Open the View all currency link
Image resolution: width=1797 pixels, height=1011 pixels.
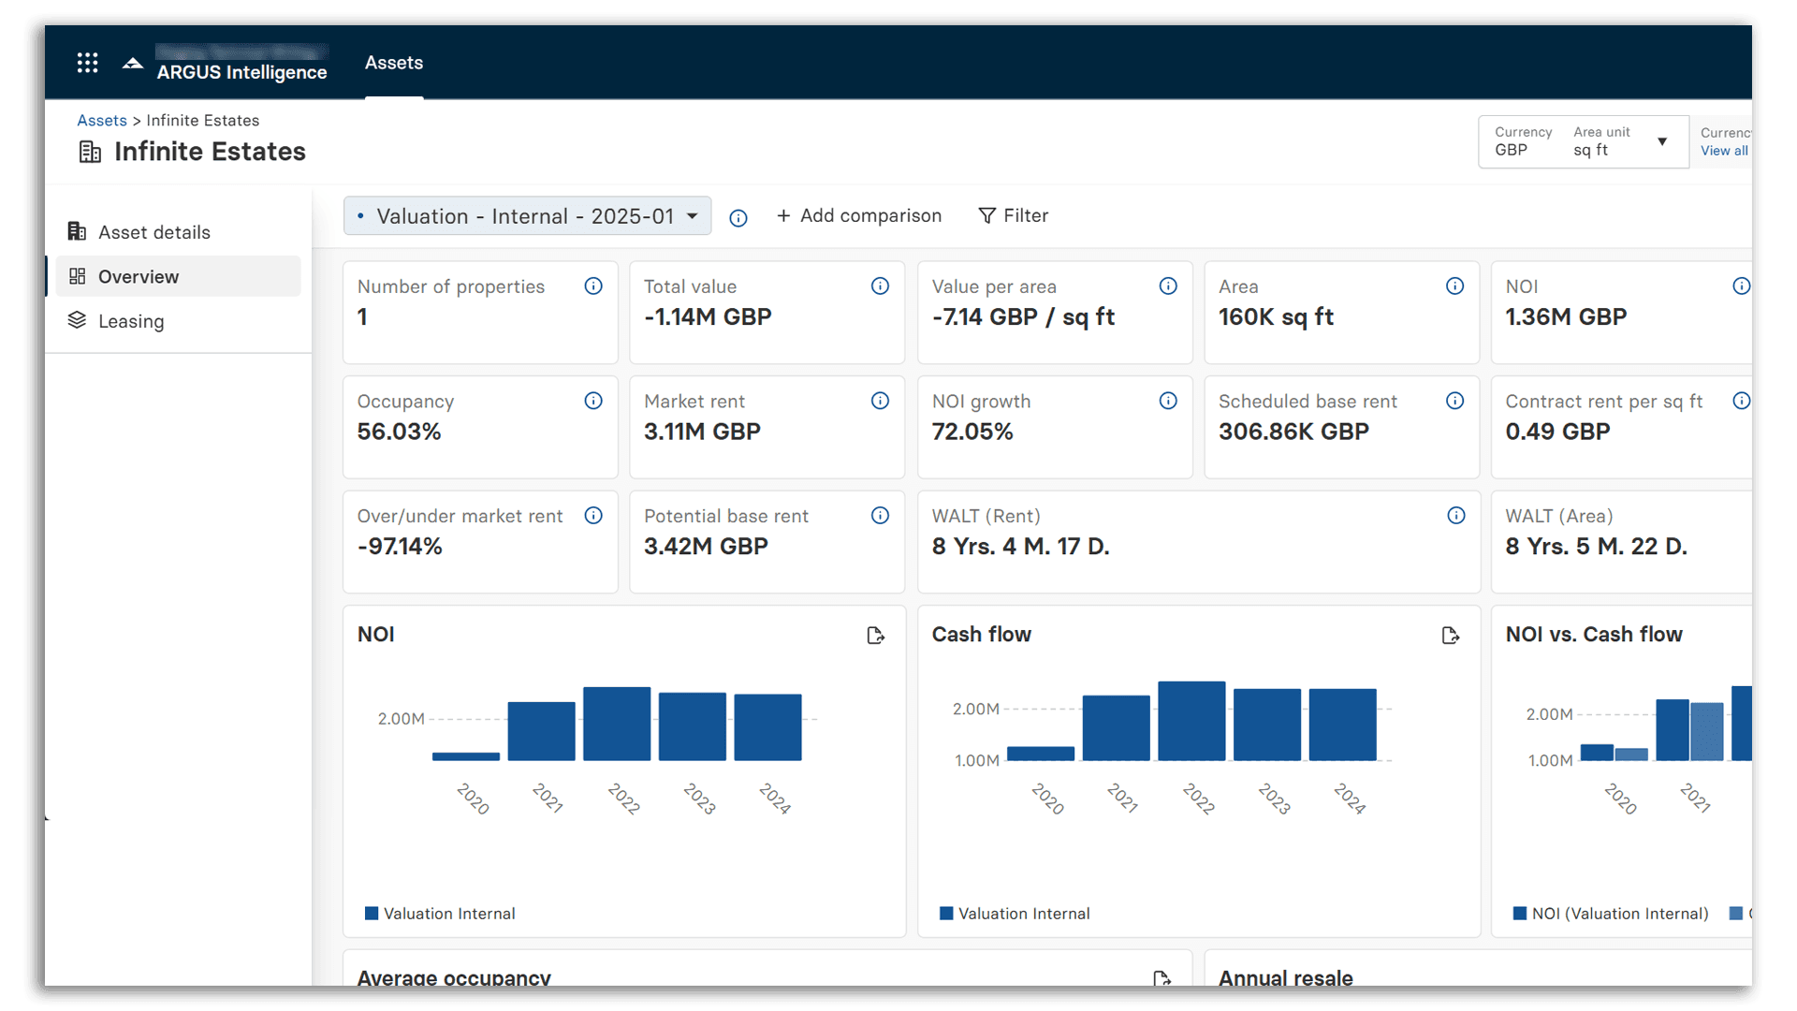pyautogui.click(x=1723, y=151)
